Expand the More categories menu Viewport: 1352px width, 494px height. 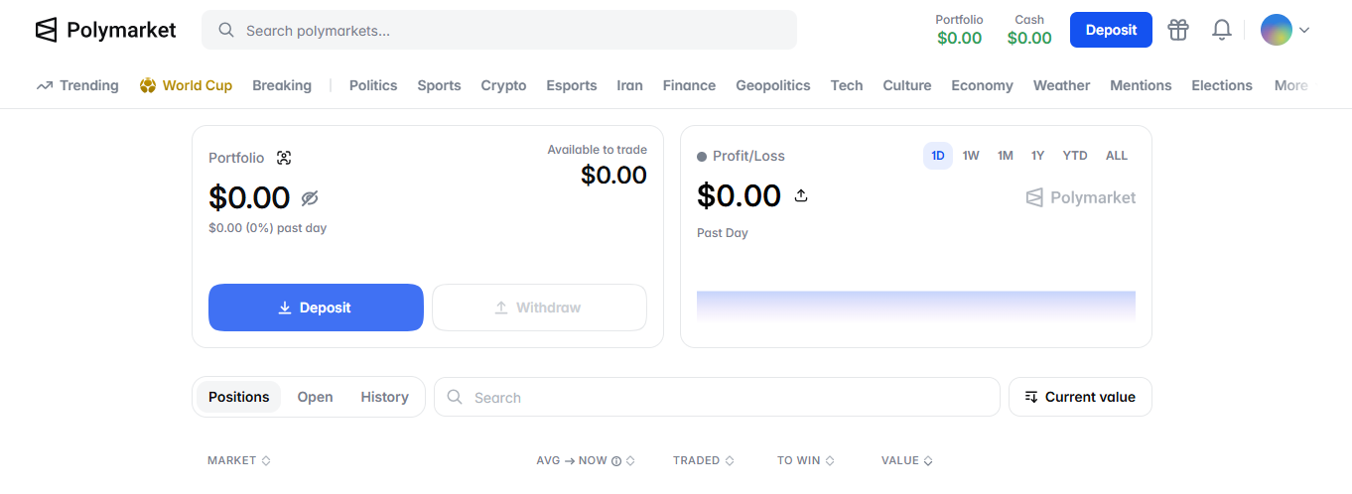[x=1290, y=85]
